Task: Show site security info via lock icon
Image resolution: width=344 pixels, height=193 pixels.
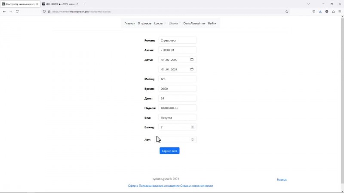Action: (49, 12)
